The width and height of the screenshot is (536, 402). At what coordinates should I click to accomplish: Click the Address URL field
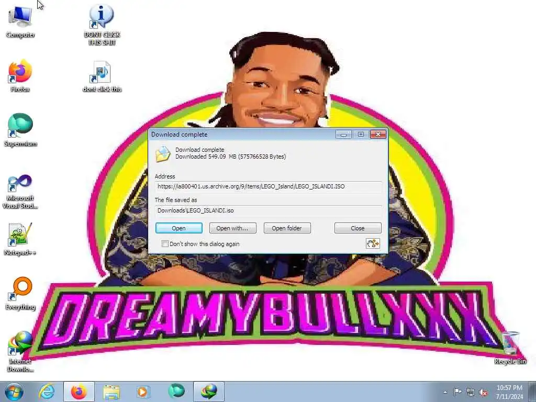[269, 187]
